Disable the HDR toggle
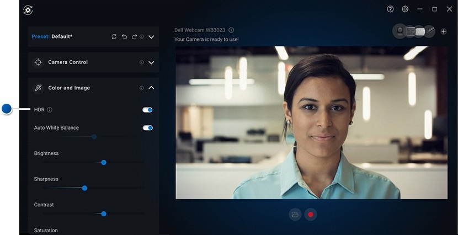The width and height of the screenshot is (458, 235). [x=147, y=110]
